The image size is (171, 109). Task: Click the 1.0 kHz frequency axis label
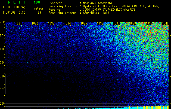(2, 49)
